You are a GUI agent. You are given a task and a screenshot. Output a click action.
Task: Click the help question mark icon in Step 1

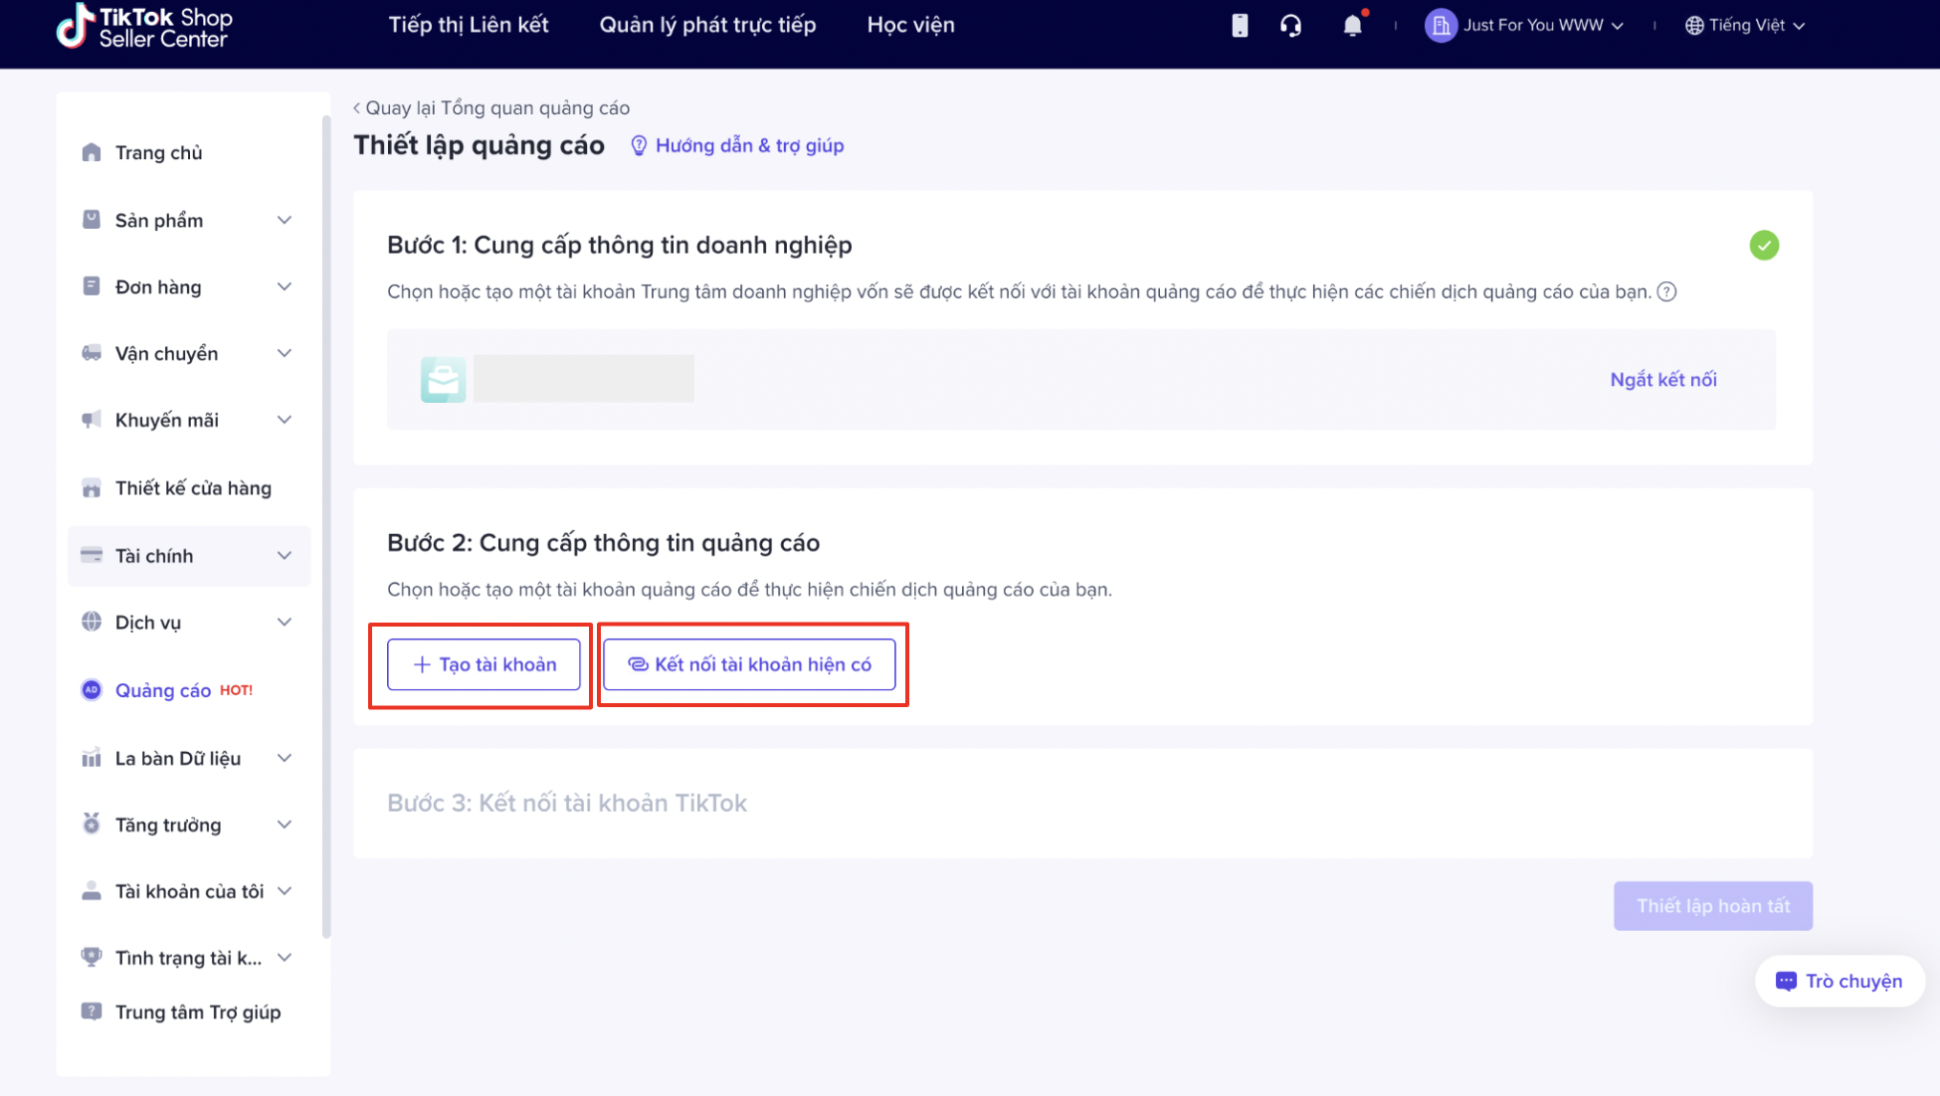1666,291
